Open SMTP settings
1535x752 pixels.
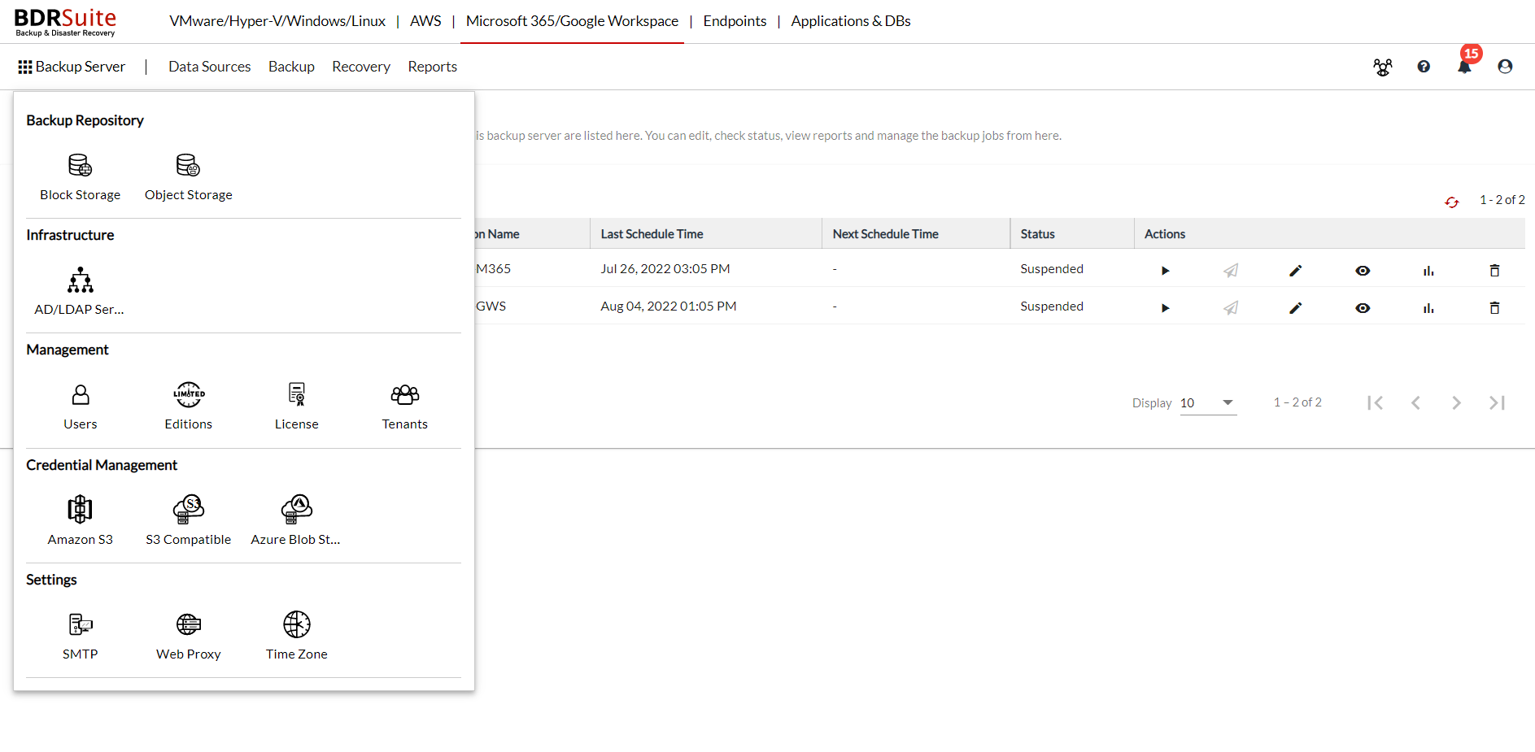click(x=80, y=636)
